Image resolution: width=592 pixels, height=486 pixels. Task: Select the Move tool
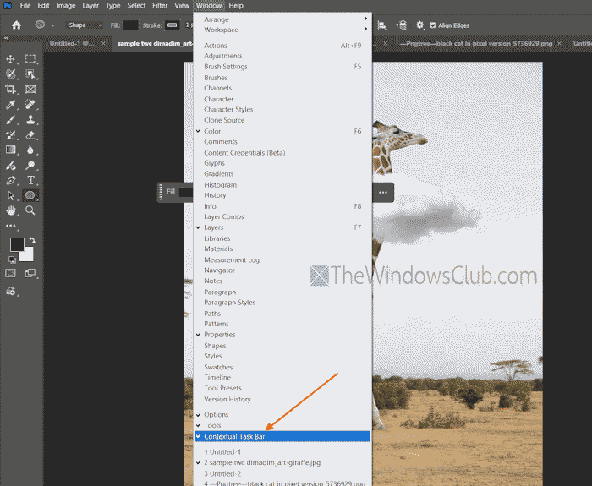point(10,59)
